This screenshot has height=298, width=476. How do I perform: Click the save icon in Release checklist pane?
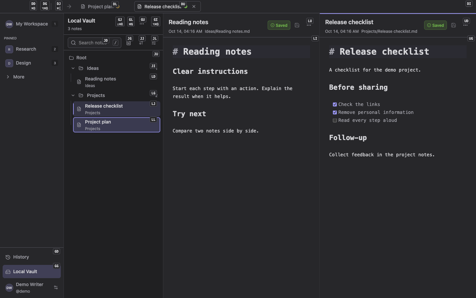[454, 25]
